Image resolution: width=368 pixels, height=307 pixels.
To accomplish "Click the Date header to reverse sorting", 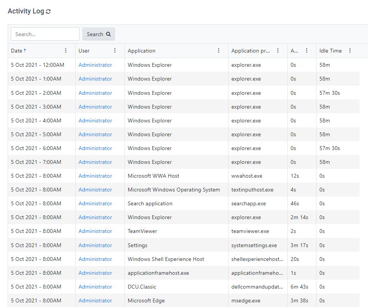I will (x=17, y=50).
